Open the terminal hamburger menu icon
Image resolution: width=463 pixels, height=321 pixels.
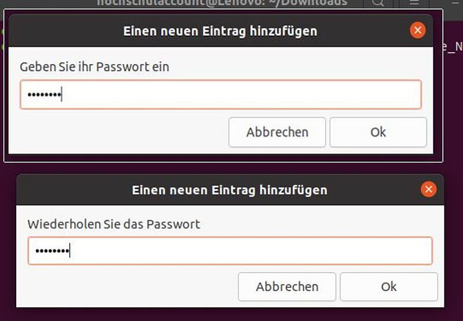[414, 2]
